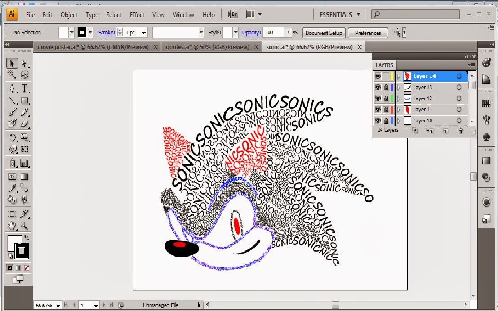The image size is (498, 311).
Task: Select the Scale tool
Action: coord(24,137)
